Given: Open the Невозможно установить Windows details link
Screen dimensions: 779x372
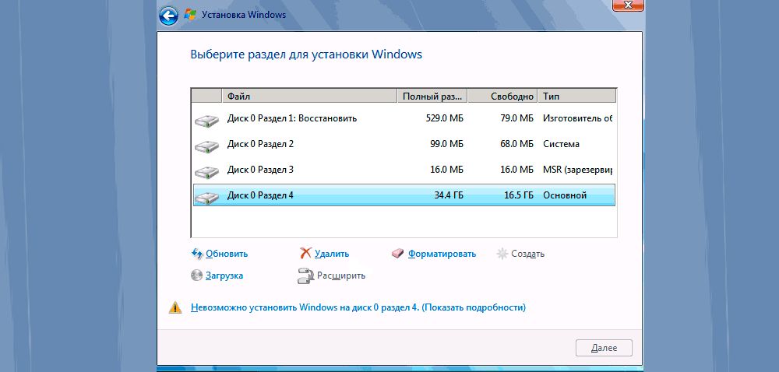Looking at the screenshot, I should coord(358,307).
